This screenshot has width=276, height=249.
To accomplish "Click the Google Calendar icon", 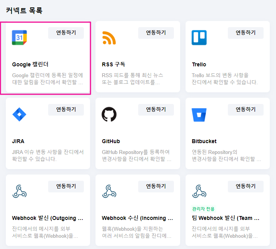I will pyautogui.click(x=19, y=38).
